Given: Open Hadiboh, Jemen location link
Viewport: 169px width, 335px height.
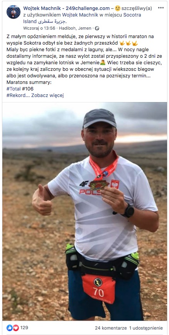Looking at the screenshot, I should (x=75, y=28).
